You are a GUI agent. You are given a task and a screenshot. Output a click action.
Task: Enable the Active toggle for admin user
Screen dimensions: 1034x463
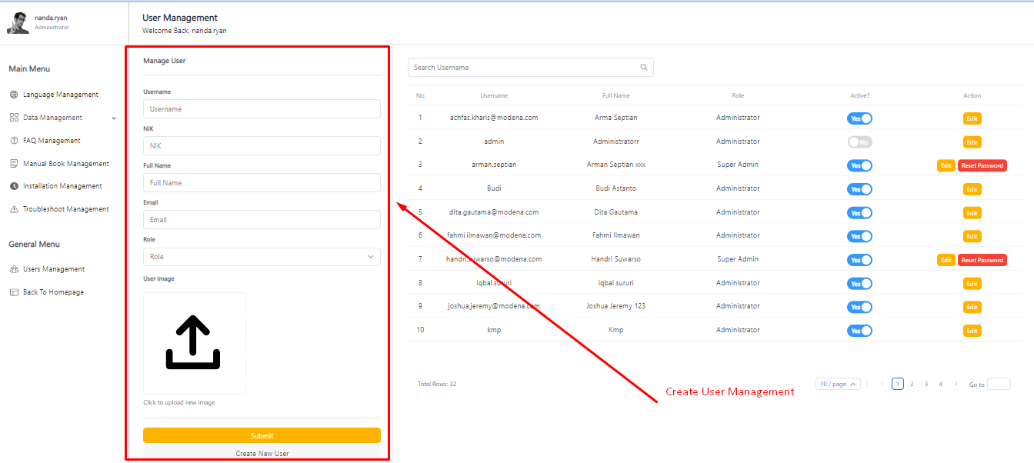(859, 142)
